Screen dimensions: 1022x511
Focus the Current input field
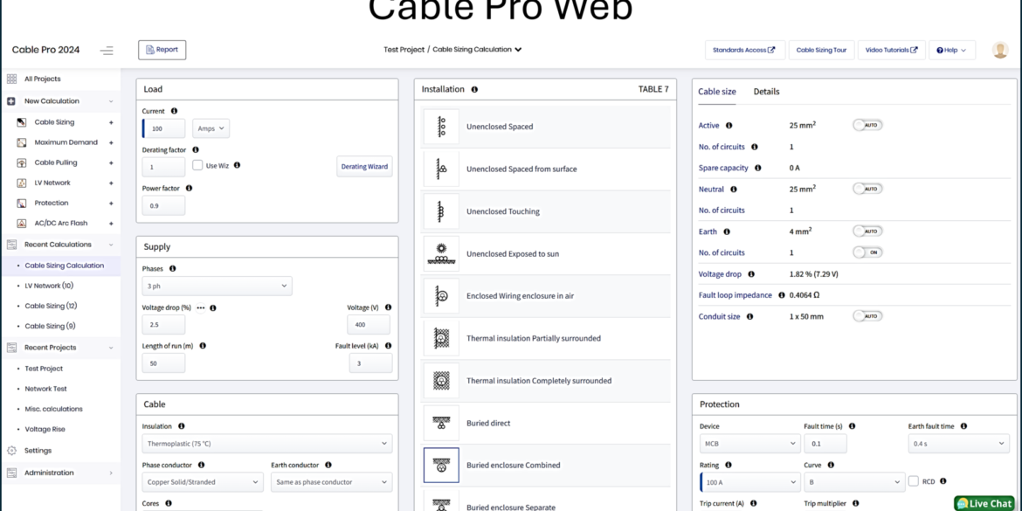163,128
